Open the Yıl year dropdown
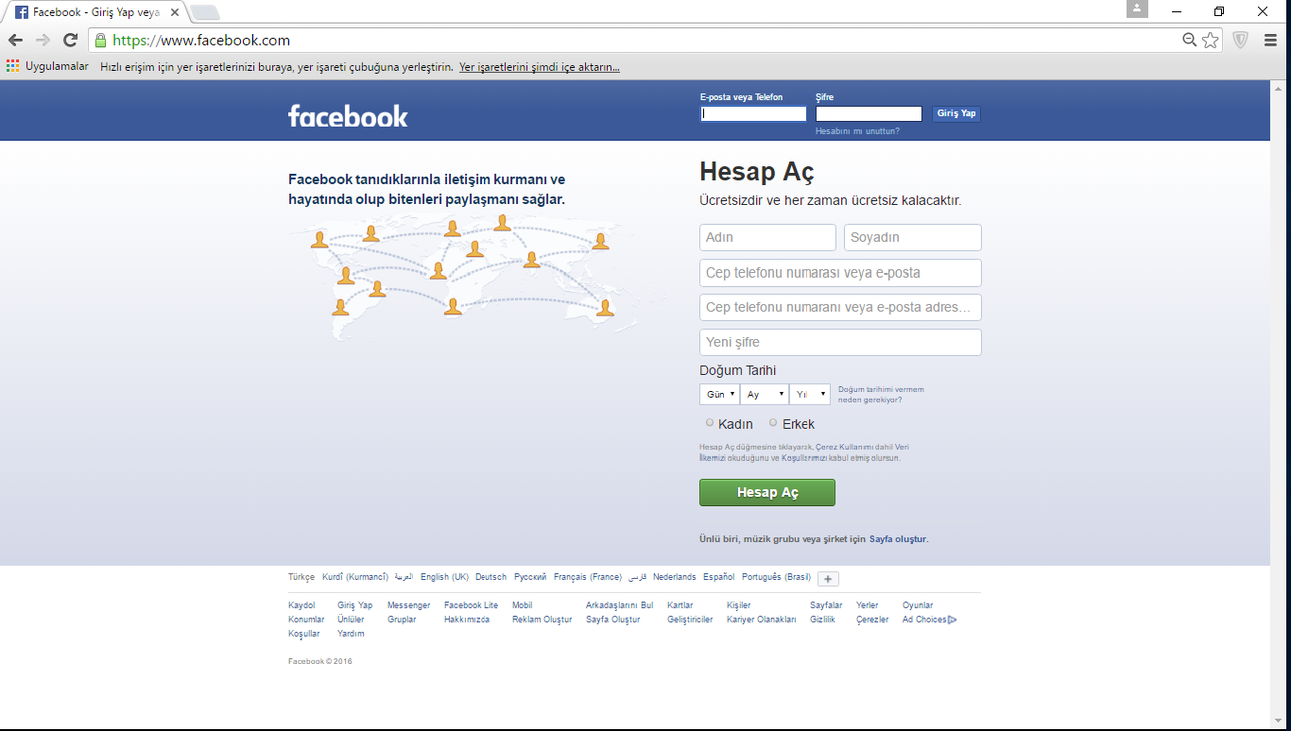Screen dimensions: 1291x731 click(810, 395)
